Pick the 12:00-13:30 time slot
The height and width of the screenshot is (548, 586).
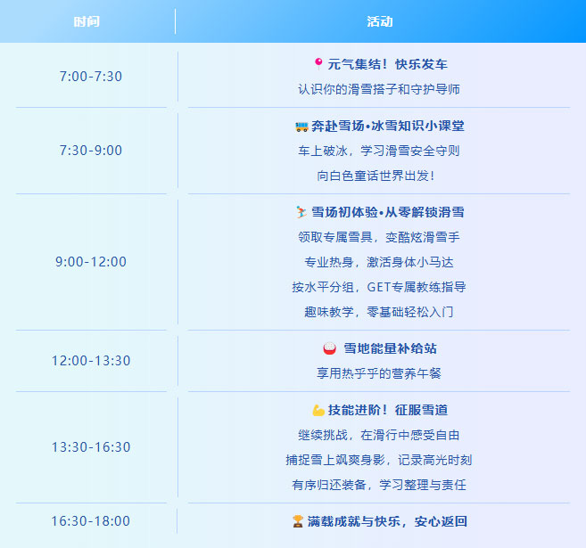pyautogui.click(x=91, y=361)
